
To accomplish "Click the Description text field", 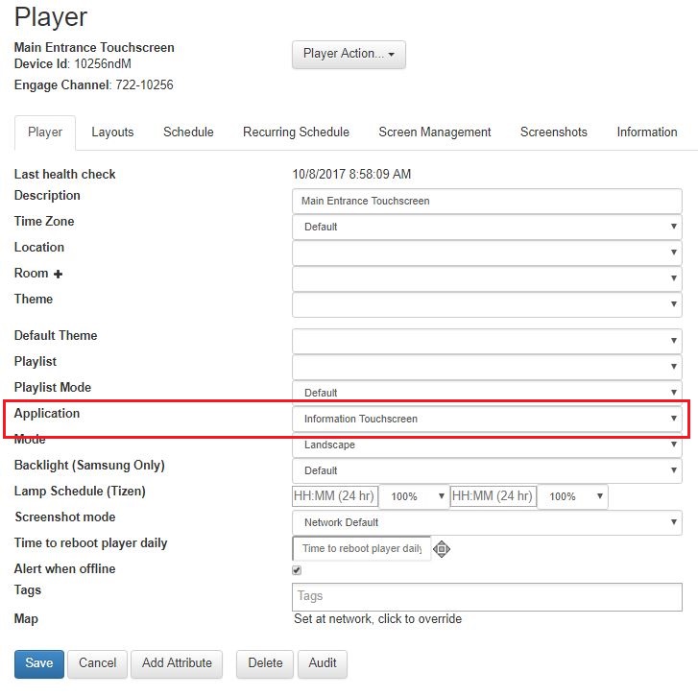I will coord(487,201).
